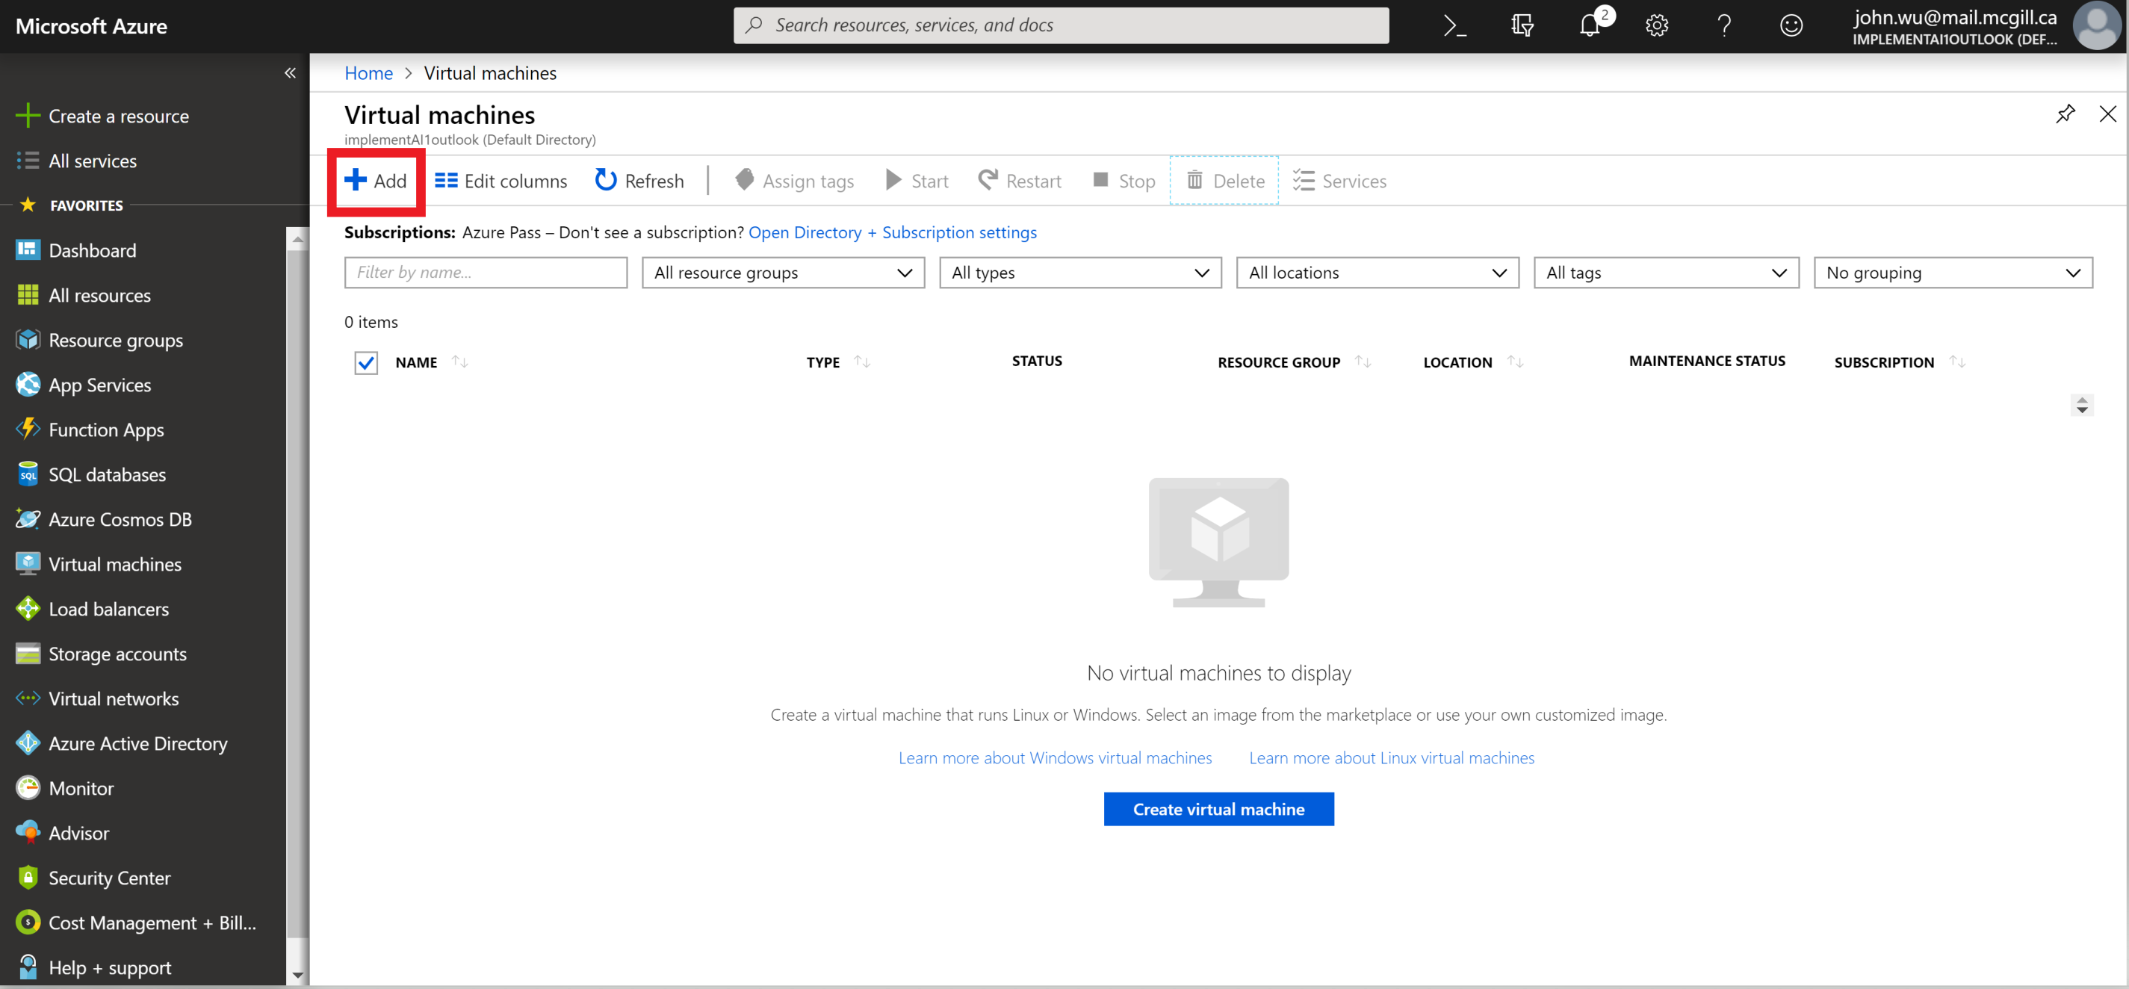Viewport: 2129px width, 989px height.
Task: Toggle the select-all checkbox beside NAME
Action: coord(366,362)
